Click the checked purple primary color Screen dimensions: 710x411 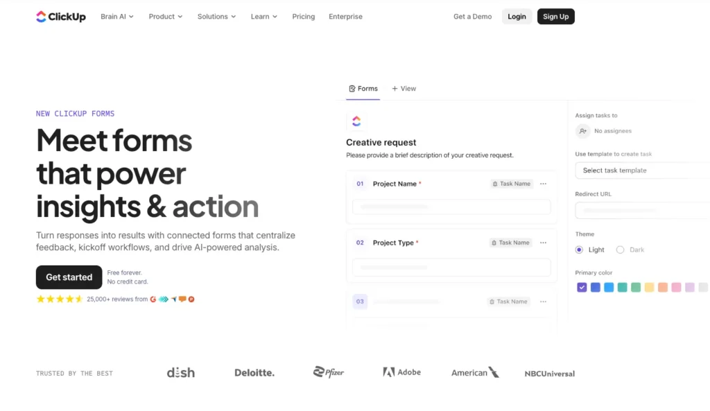point(582,287)
